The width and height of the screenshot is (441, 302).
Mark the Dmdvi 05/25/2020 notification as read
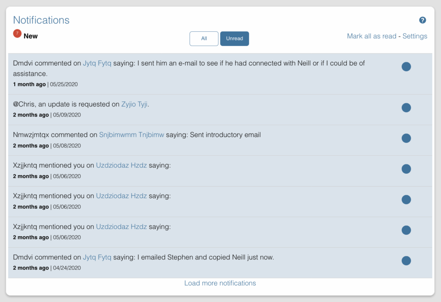[x=406, y=67]
